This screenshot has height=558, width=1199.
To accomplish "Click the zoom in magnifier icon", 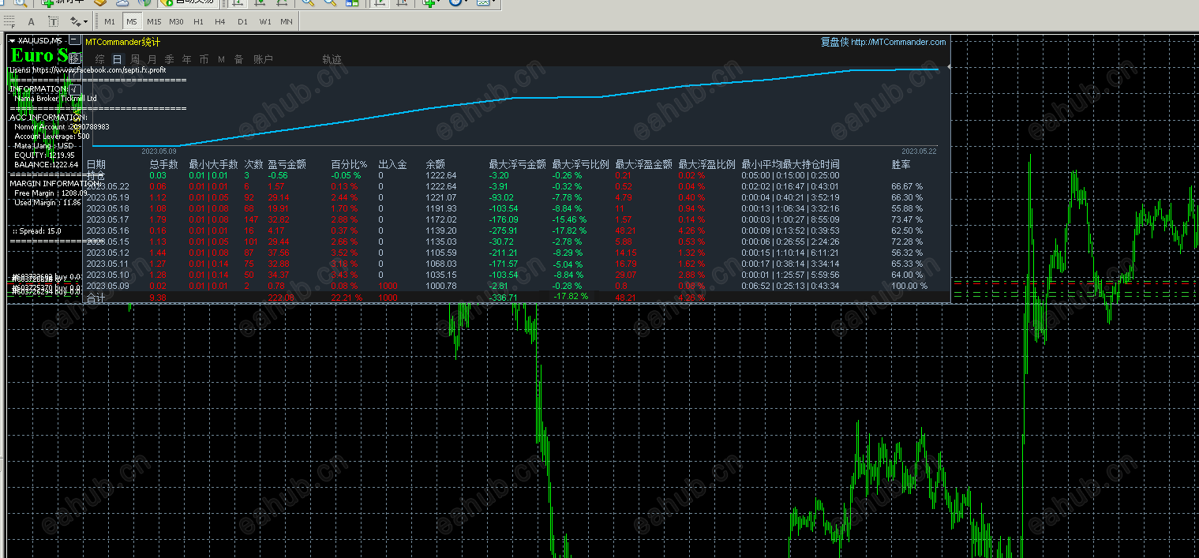I will tap(308, 2).
